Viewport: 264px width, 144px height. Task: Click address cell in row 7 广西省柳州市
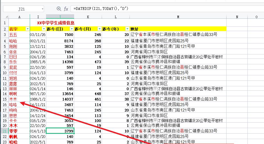pos(178,57)
